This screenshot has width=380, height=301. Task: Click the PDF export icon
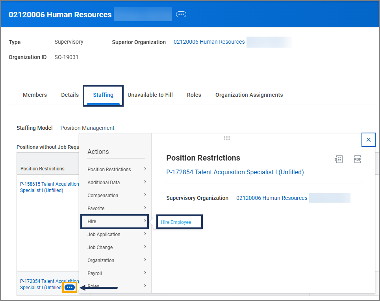pos(357,159)
